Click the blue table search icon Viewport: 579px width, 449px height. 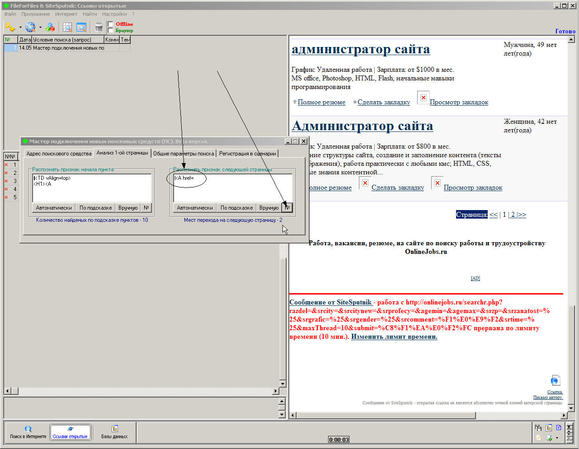[81, 28]
